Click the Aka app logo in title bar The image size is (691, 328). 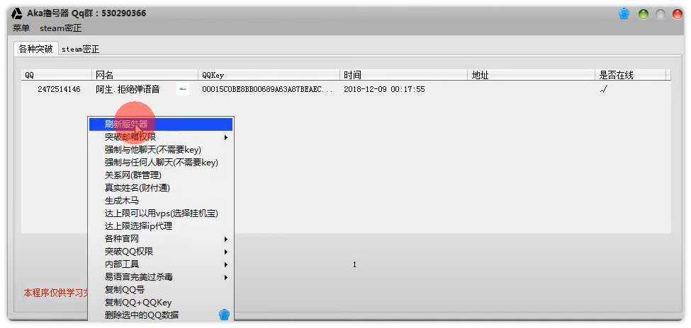pos(18,14)
